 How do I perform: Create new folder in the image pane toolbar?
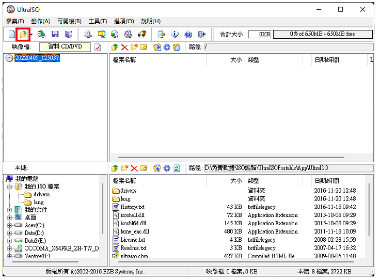point(134,47)
